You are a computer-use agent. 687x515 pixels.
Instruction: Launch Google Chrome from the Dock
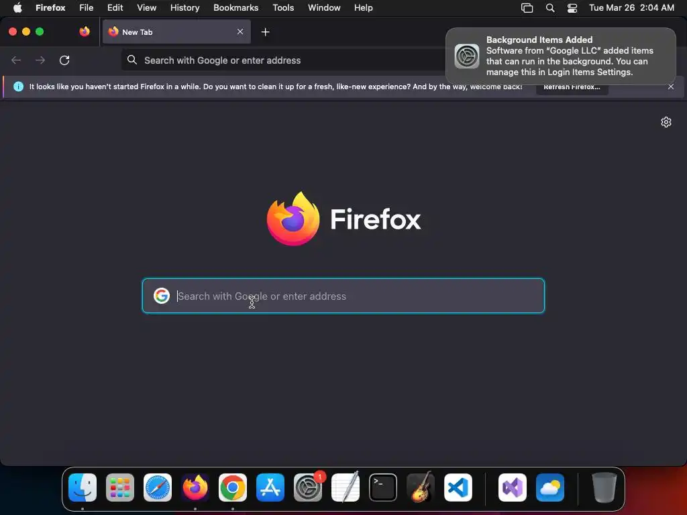pyautogui.click(x=233, y=488)
